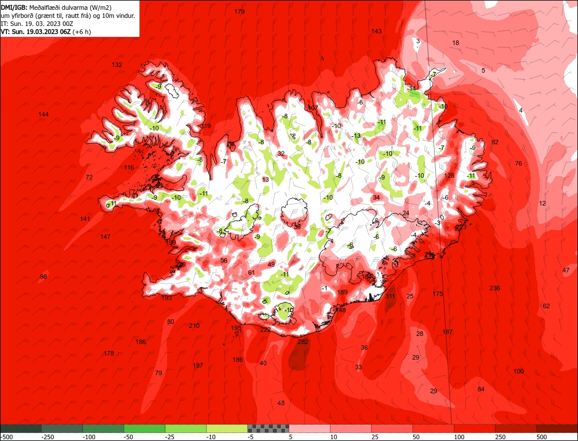Image resolution: width=578 pixels, height=441 pixels.
Task: Click the map value '61' in south Iceland
Action: click(x=251, y=273)
